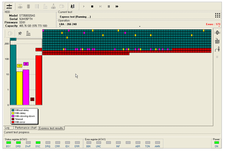This screenshot has height=151, width=225.
Task: Click the exit running-man icon
Action: pos(72,6)
